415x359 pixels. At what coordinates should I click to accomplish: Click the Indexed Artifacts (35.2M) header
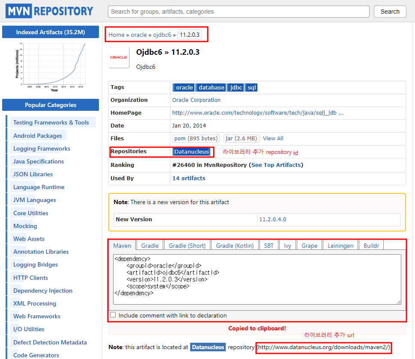click(51, 32)
